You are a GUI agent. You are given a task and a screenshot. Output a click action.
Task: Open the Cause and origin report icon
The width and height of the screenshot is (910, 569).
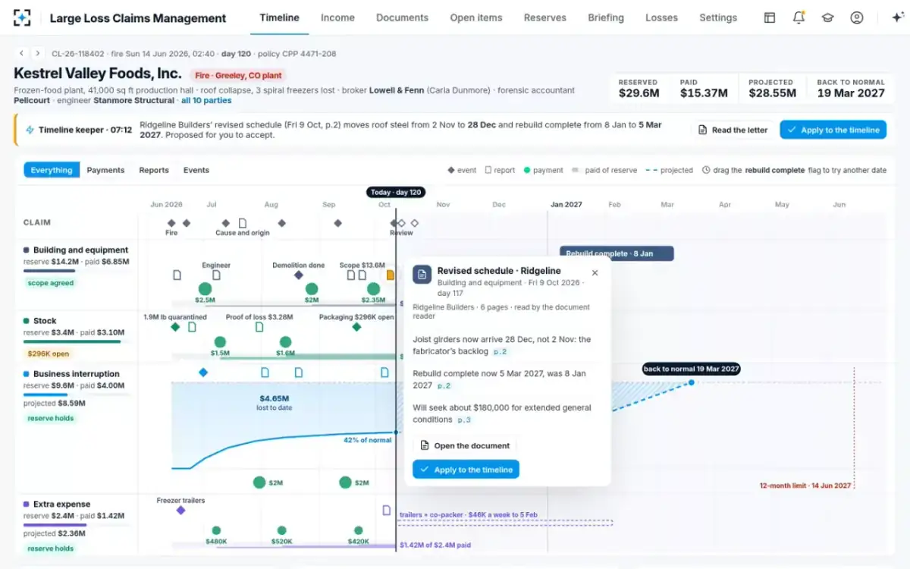point(243,223)
